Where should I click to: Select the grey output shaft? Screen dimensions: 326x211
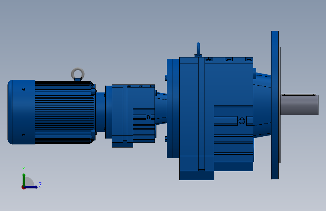pyautogui.click(x=299, y=104)
